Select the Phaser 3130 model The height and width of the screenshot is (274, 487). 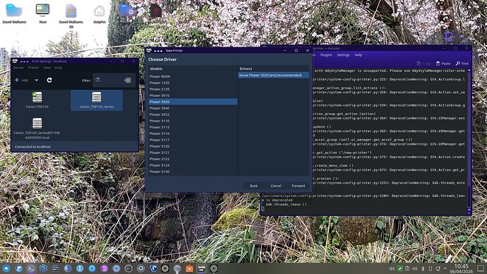[193, 172]
